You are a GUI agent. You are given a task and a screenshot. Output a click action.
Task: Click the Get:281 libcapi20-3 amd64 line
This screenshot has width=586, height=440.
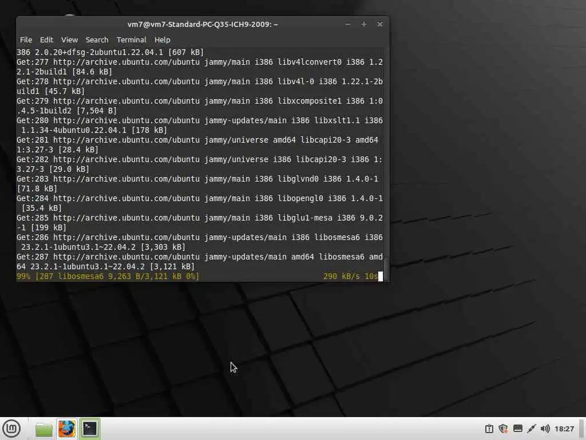pos(197,144)
